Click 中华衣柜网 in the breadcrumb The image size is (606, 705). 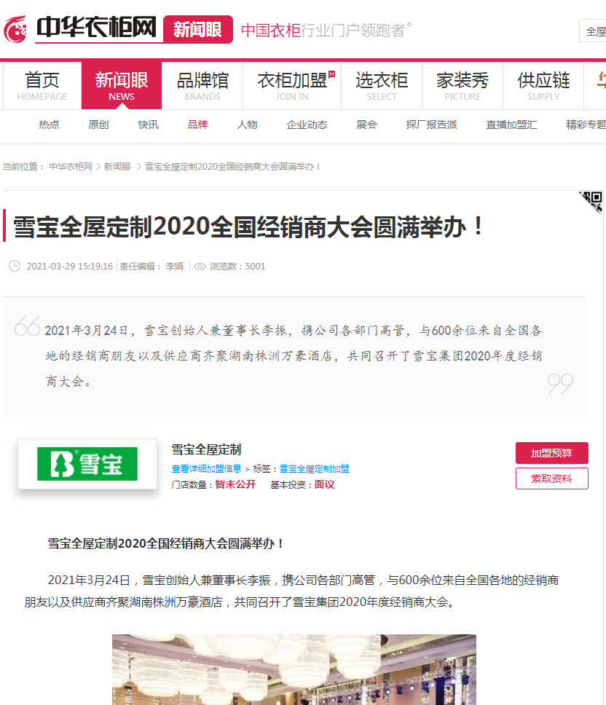click(x=71, y=167)
